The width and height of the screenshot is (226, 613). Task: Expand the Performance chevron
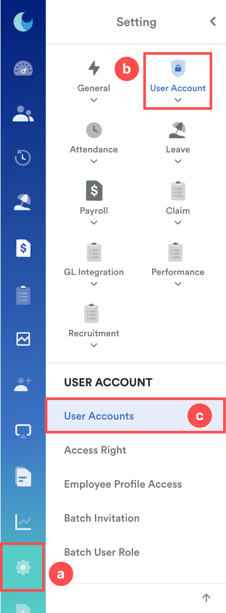pos(178,284)
